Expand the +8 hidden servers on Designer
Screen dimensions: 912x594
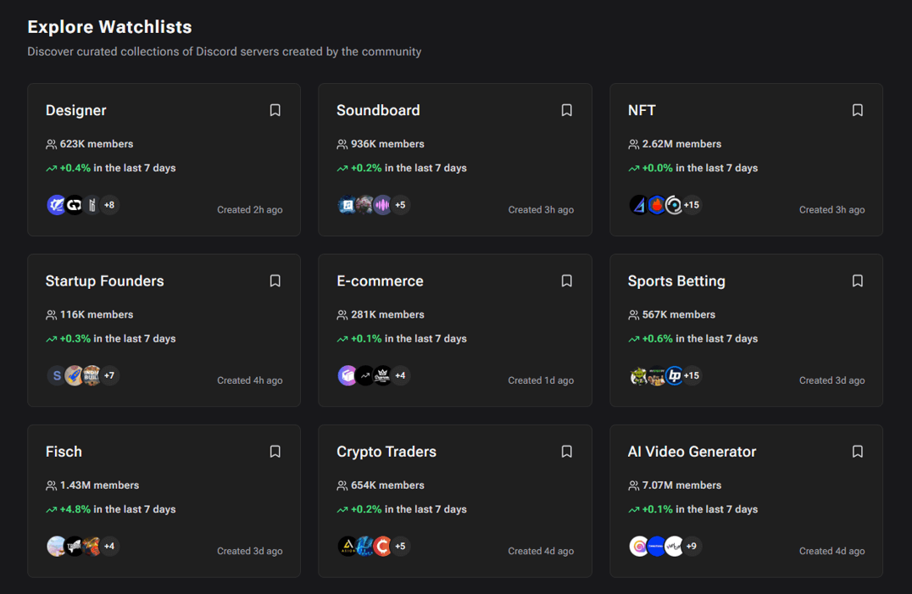[109, 204]
